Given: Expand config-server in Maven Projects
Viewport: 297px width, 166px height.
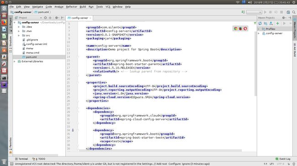Looking at the screenshot, I should 259,33.
